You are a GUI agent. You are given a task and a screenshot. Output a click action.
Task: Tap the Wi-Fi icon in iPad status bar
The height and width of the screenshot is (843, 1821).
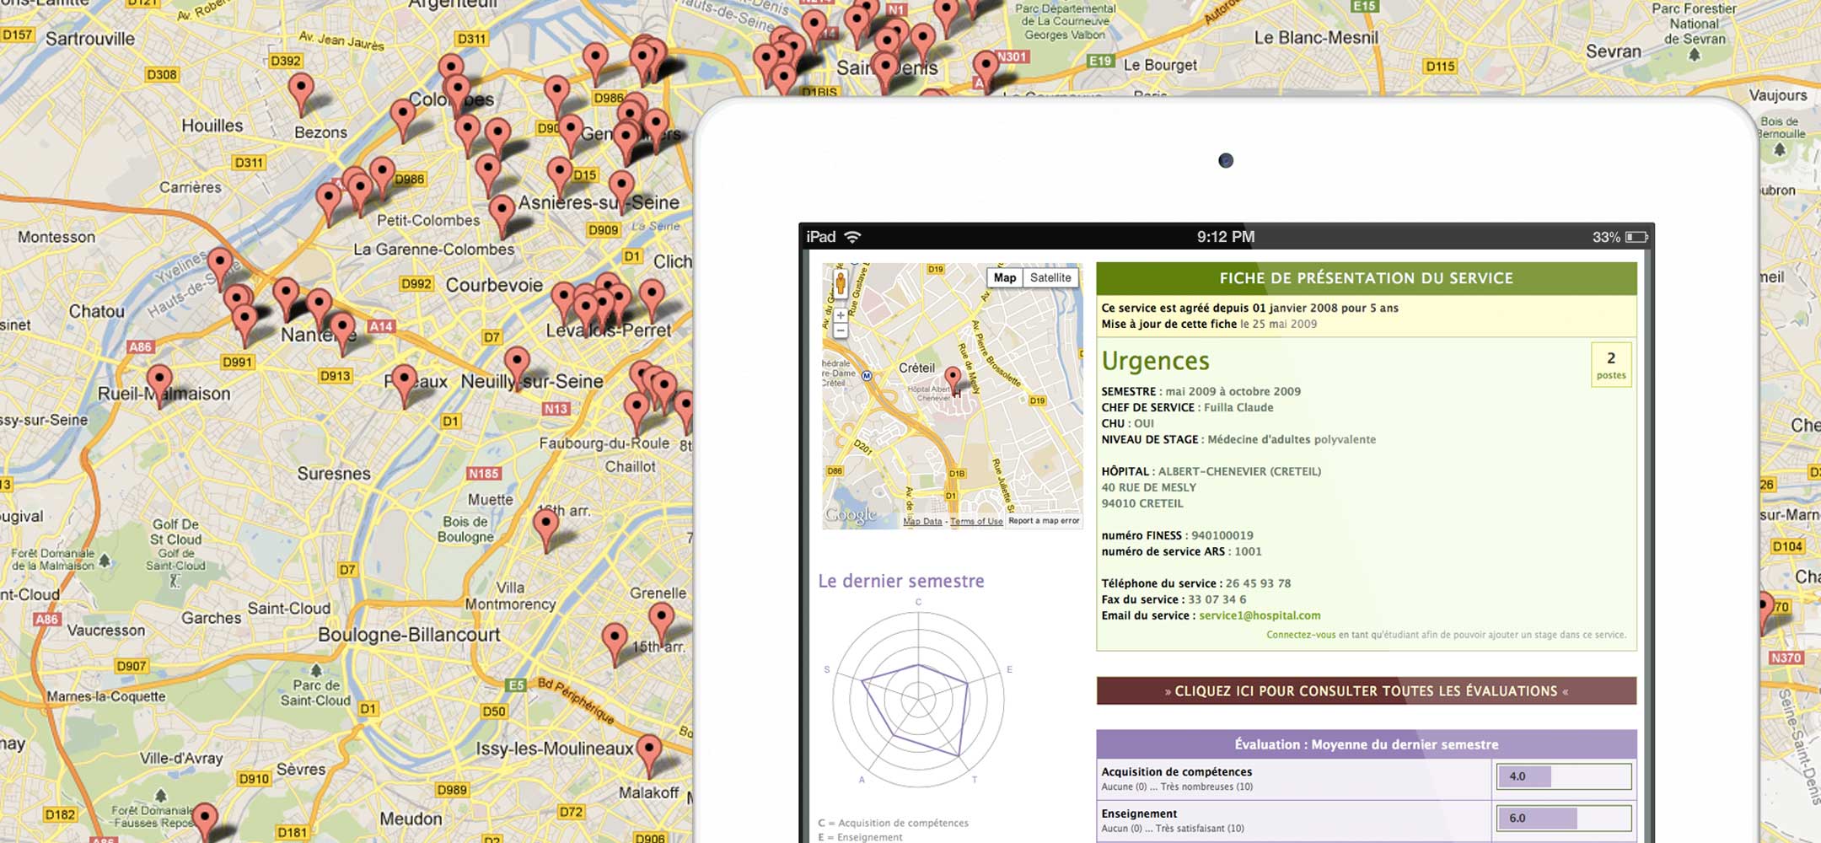[852, 237]
